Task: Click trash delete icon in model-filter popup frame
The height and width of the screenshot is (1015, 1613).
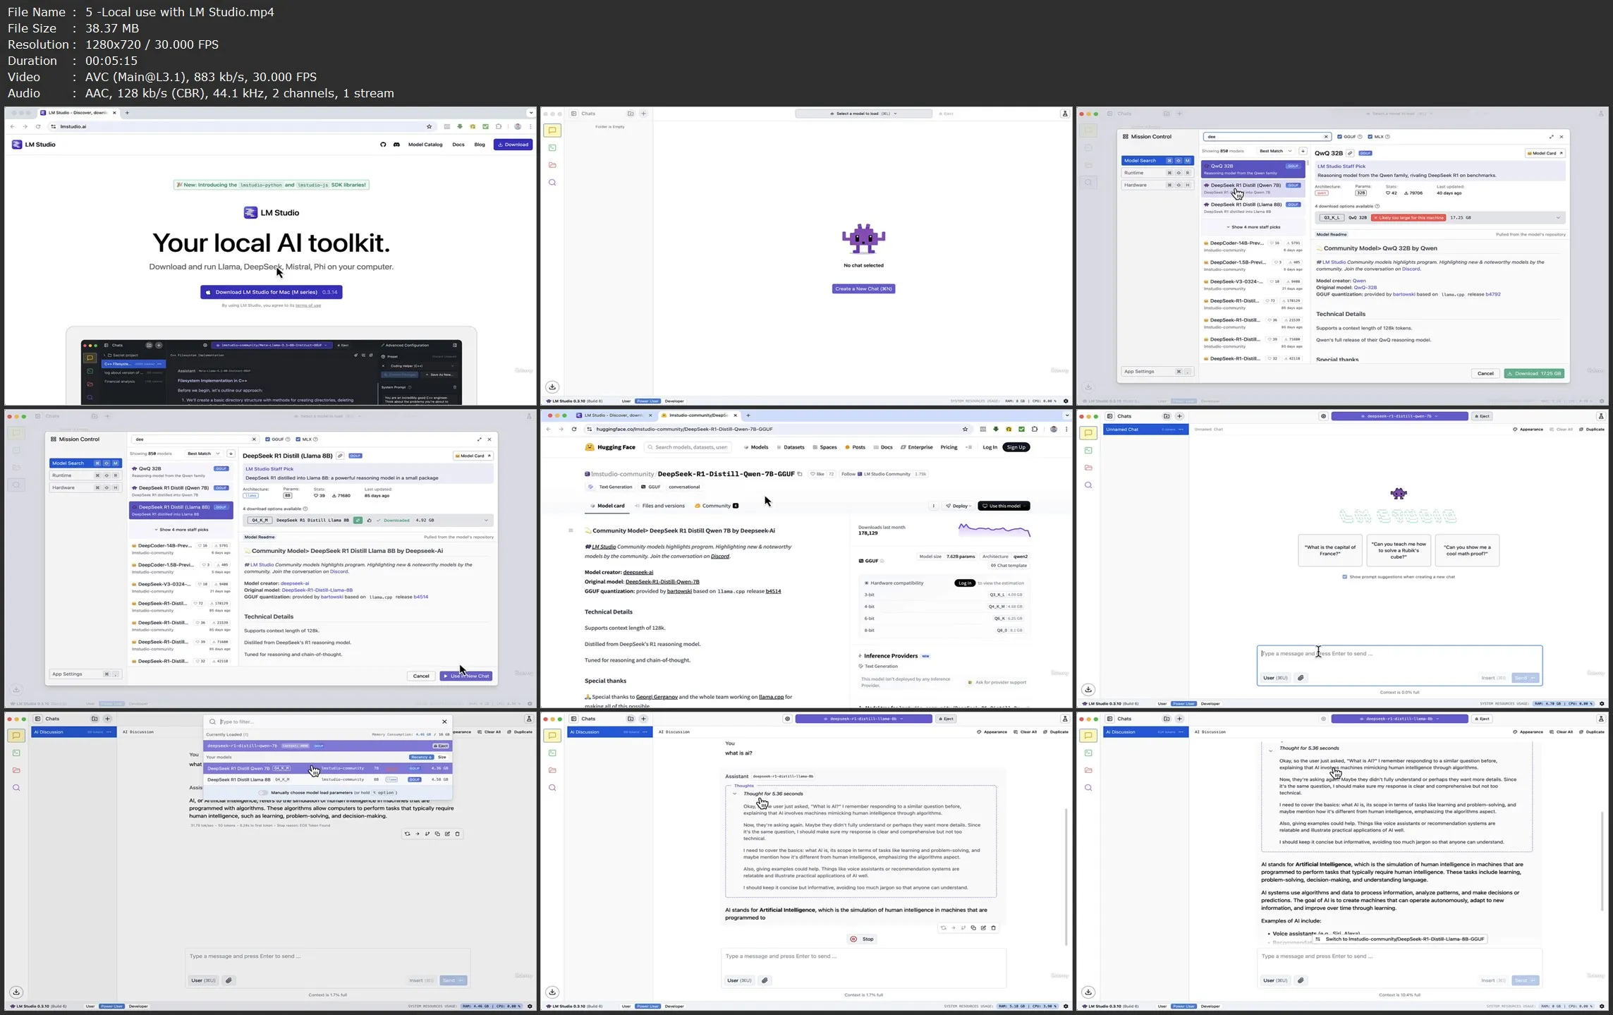Action: (457, 834)
